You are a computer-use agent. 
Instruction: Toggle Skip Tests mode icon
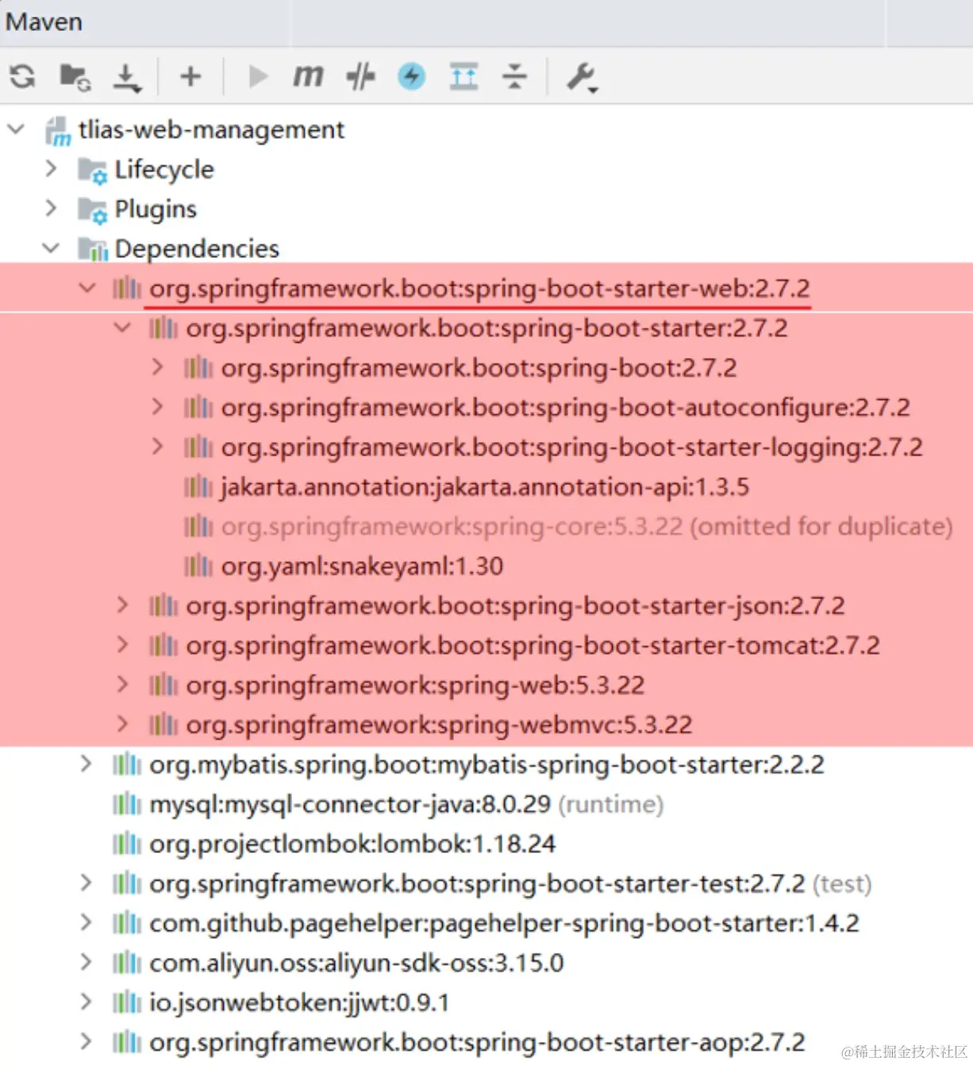point(360,77)
